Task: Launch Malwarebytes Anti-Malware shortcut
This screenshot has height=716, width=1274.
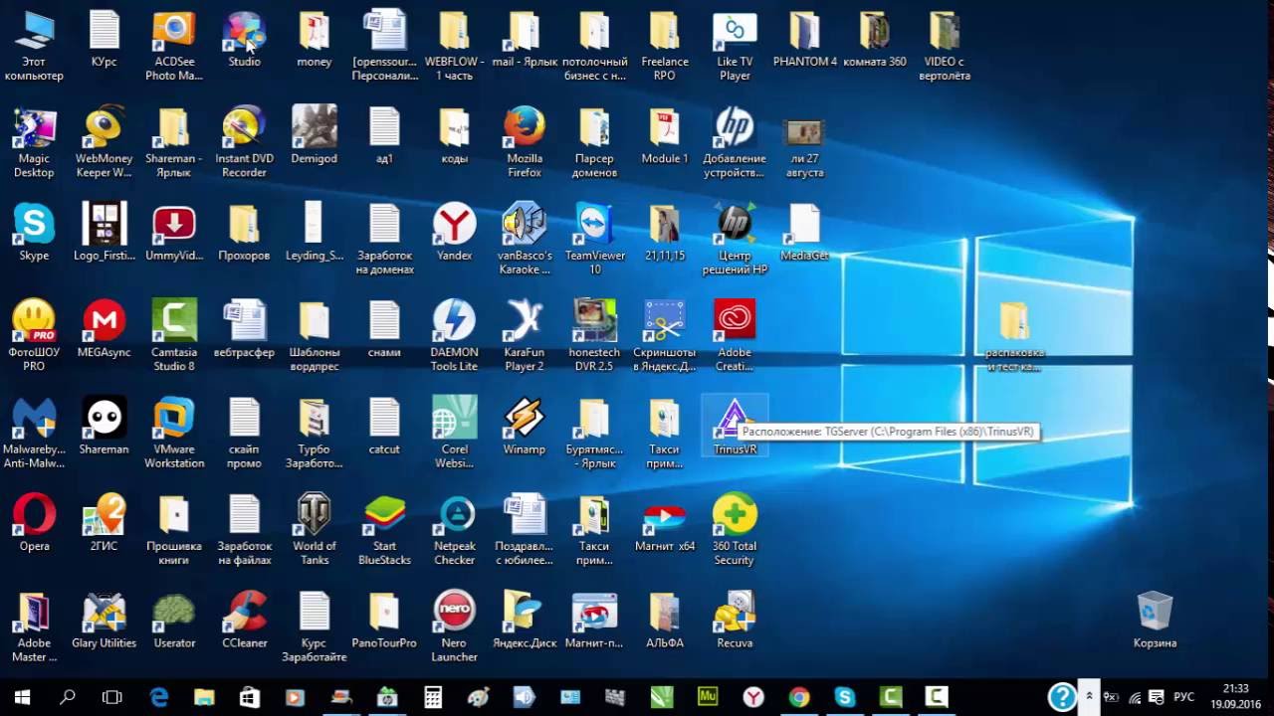Action: [x=34, y=433]
